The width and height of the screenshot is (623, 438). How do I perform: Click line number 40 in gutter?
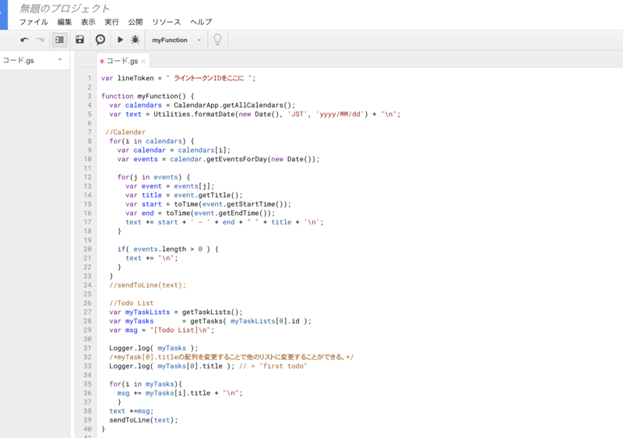pyautogui.click(x=87, y=429)
